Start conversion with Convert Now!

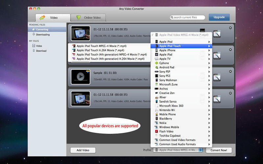point(219,150)
